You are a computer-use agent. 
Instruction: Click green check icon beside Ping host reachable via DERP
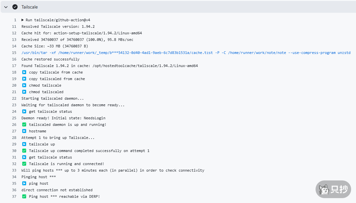24,196
